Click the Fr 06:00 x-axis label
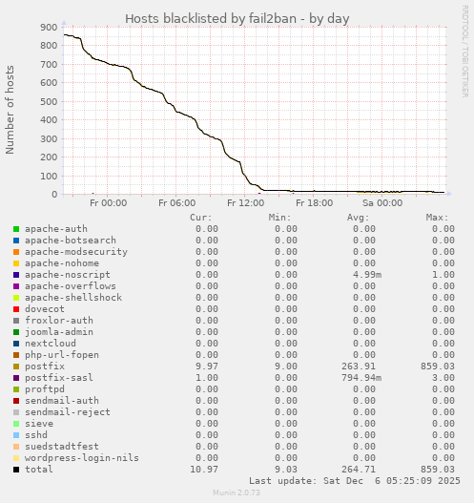This screenshot has height=503, width=474. (x=176, y=203)
